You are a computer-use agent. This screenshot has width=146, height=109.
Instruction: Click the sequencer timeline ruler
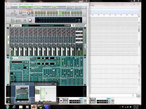[x=114, y=16]
